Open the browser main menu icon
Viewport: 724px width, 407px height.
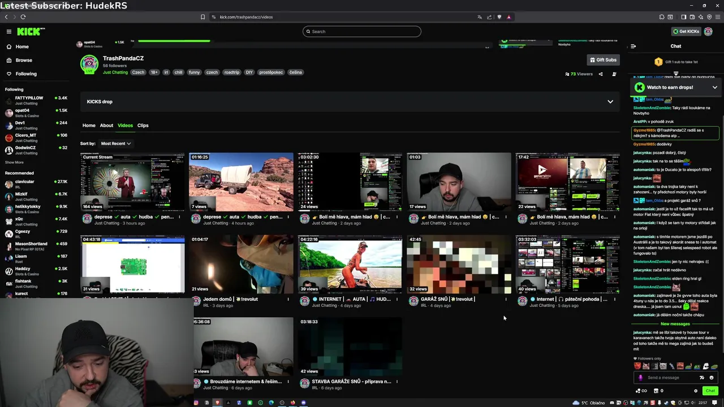tap(718, 17)
